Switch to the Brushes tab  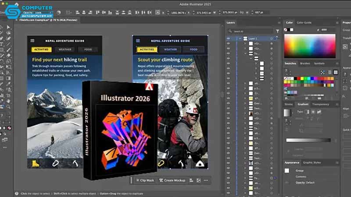point(305,63)
